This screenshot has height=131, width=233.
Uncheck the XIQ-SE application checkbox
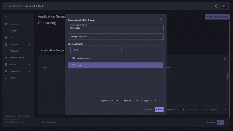click(74, 65)
